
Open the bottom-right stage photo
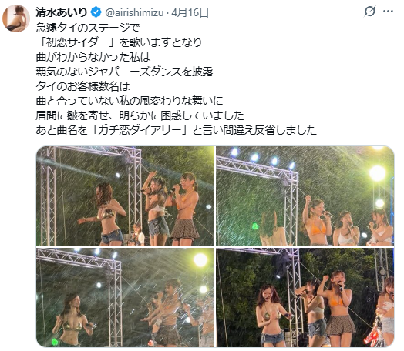pyautogui.click(x=305, y=298)
